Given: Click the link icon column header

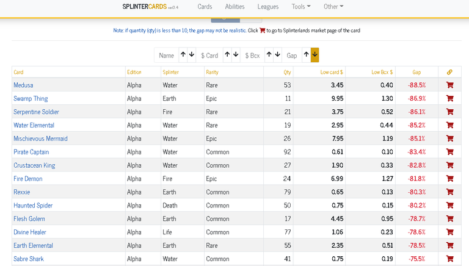Looking at the screenshot, I should (449, 72).
